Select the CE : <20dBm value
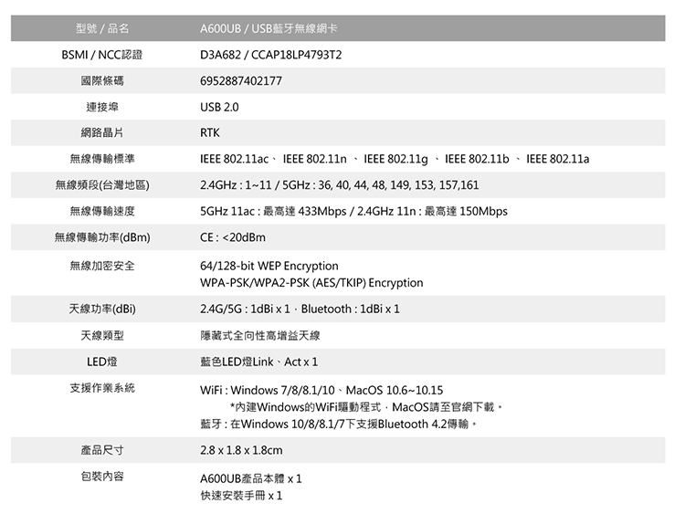The width and height of the screenshot is (685, 514). pyautogui.click(x=233, y=237)
